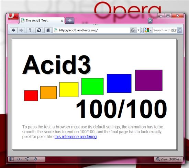The width and height of the screenshot is (189, 168).
Task: Click the orange square
Action: [x=48, y=93]
